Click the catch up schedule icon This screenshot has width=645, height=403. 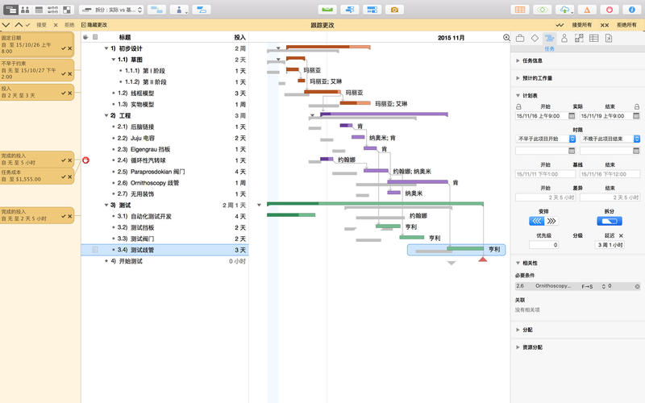click(350, 10)
